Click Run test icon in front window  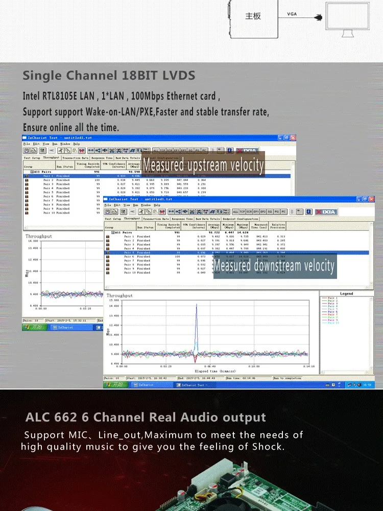[x=123, y=212]
